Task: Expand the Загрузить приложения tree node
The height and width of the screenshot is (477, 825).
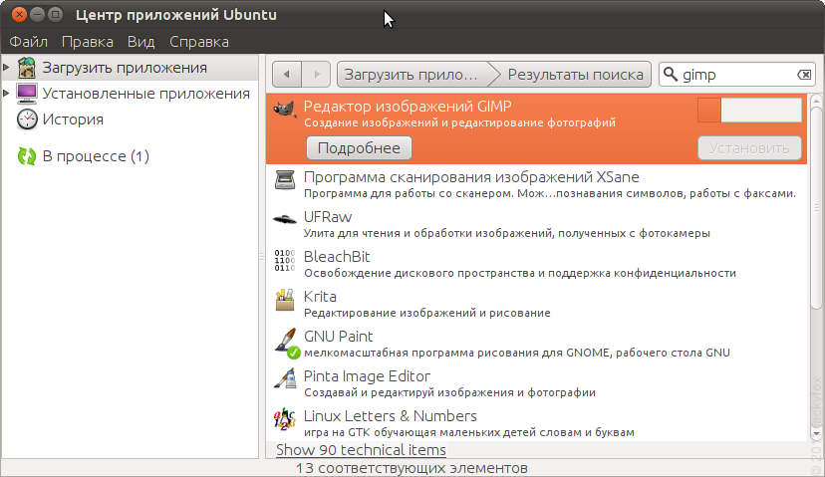Action: pos(6,68)
